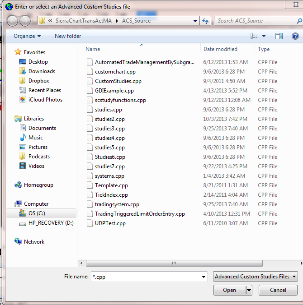
Task: Open Advanced Custom Studies Files type dropdown
Action: pyautogui.click(x=256, y=277)
